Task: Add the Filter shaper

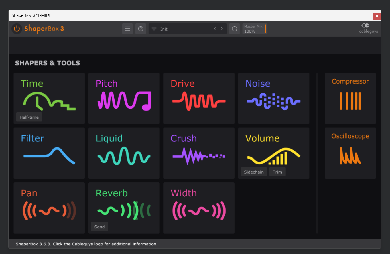Action: [x=49, y=153]
